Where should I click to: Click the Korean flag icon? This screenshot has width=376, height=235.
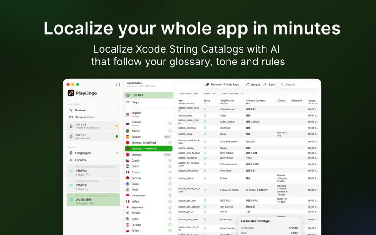coord(127,213)
